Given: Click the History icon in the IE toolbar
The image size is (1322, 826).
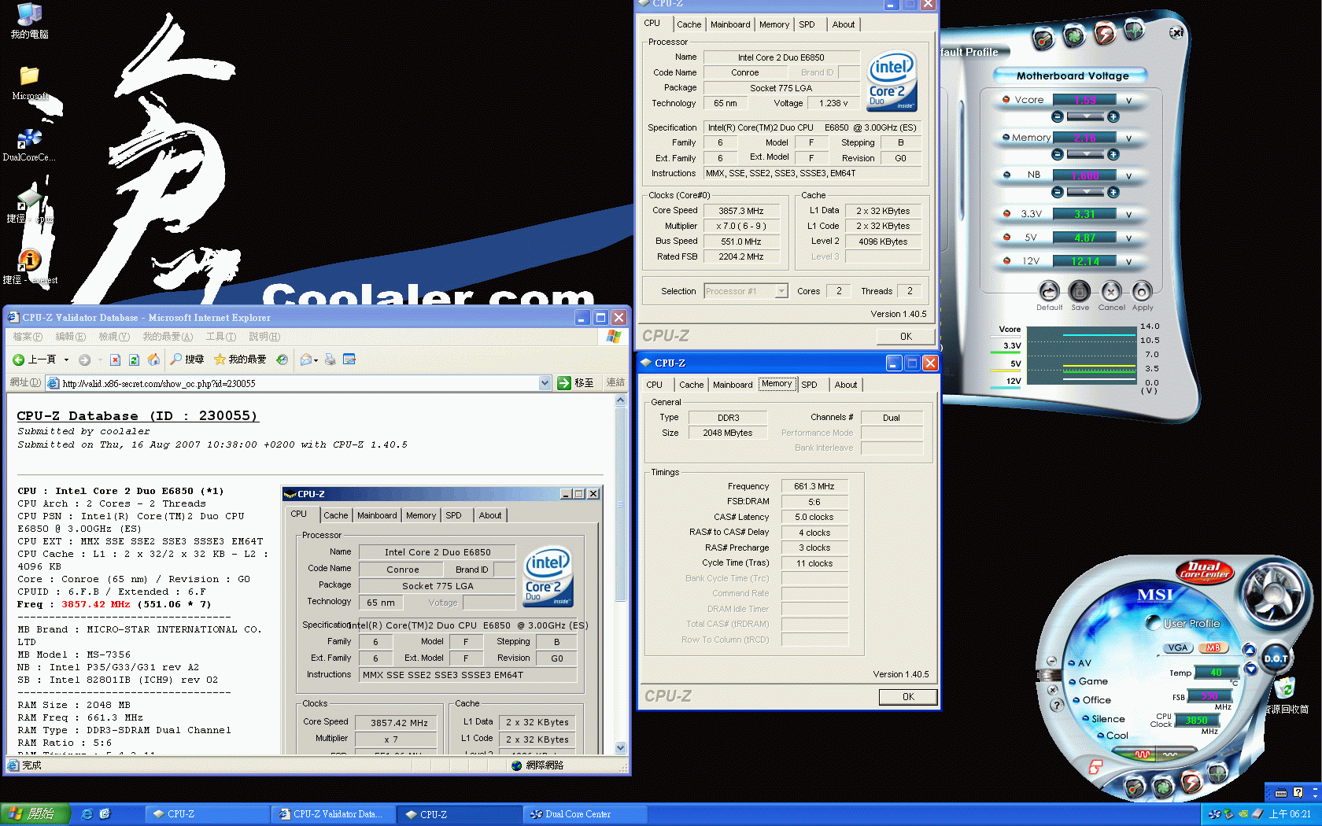Looking at the screenshot, I should [282, 360].
